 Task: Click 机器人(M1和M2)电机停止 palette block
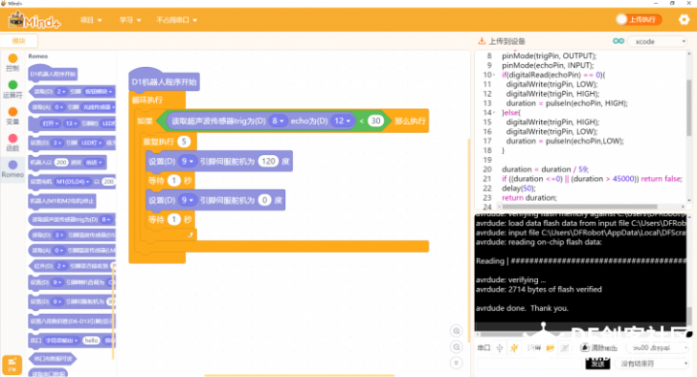tap(62, 201)
